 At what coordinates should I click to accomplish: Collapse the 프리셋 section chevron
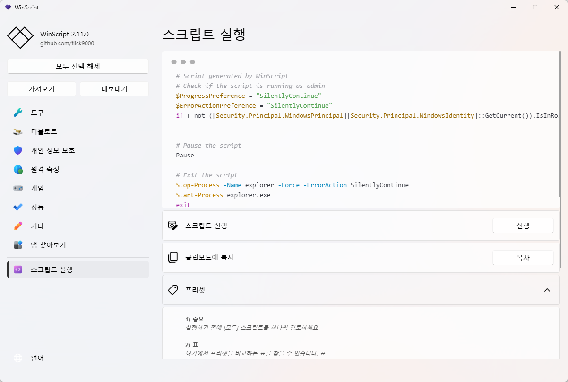(x=547, y=290)
